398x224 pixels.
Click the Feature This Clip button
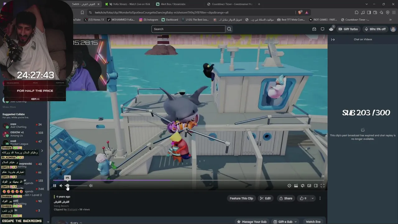pos(241,198)
